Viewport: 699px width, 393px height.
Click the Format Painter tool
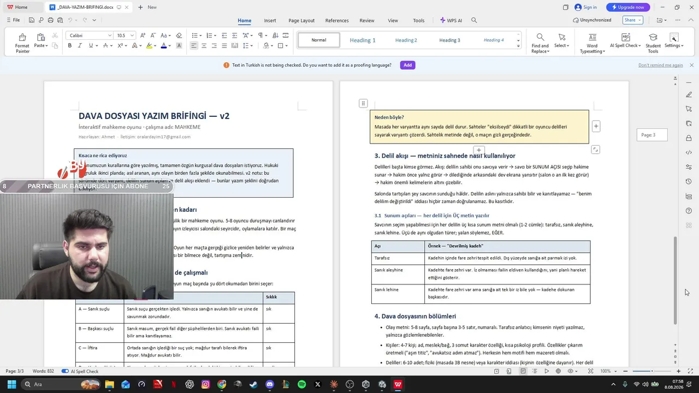(22, 43)
